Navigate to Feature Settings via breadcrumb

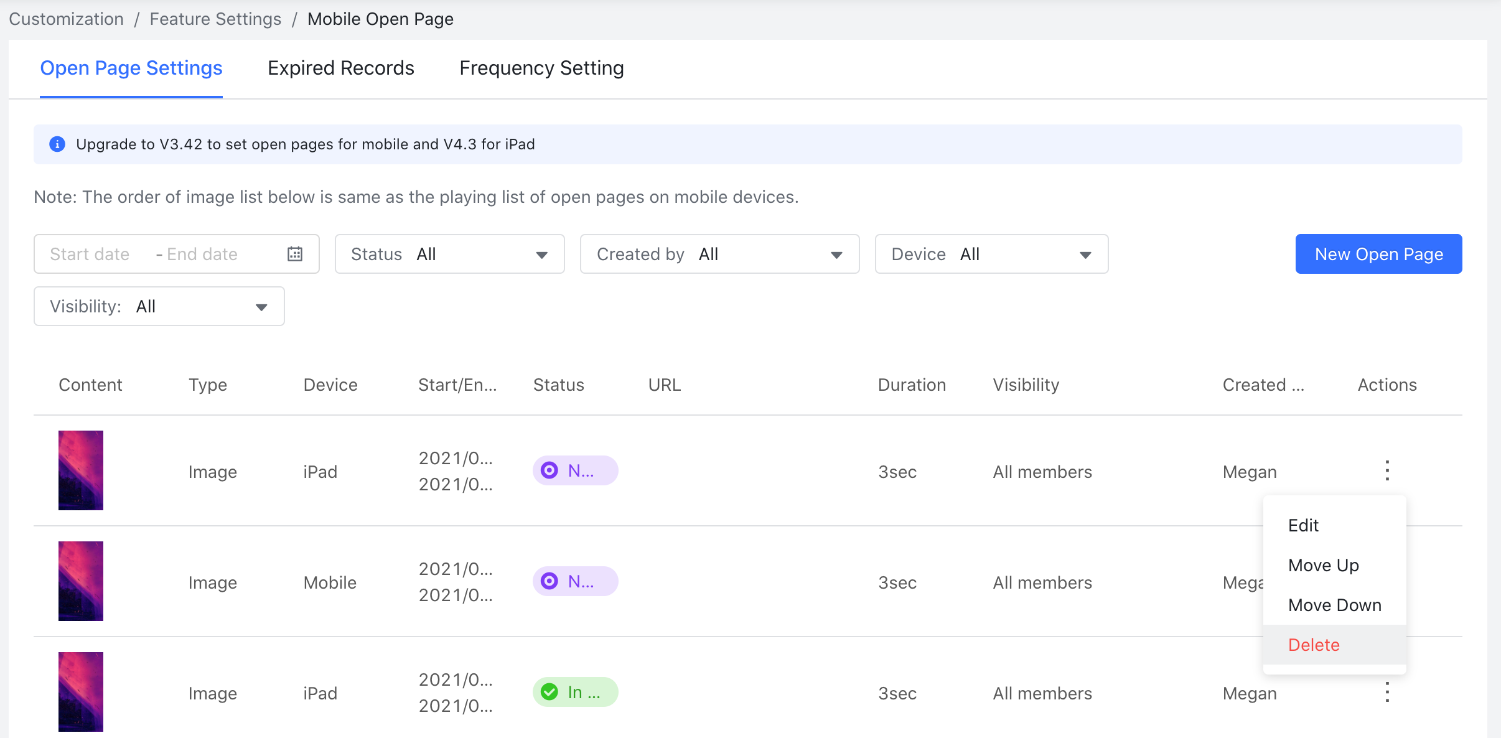point(215,19)
